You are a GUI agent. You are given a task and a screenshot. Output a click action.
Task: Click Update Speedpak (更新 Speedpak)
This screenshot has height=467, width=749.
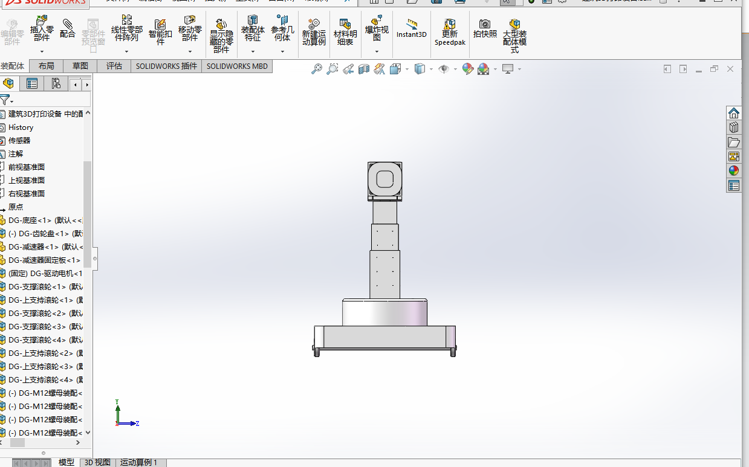450,32
